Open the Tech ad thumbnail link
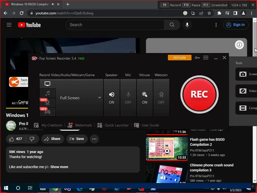Viewport: 257px width, 193px height. click(19, 82)
